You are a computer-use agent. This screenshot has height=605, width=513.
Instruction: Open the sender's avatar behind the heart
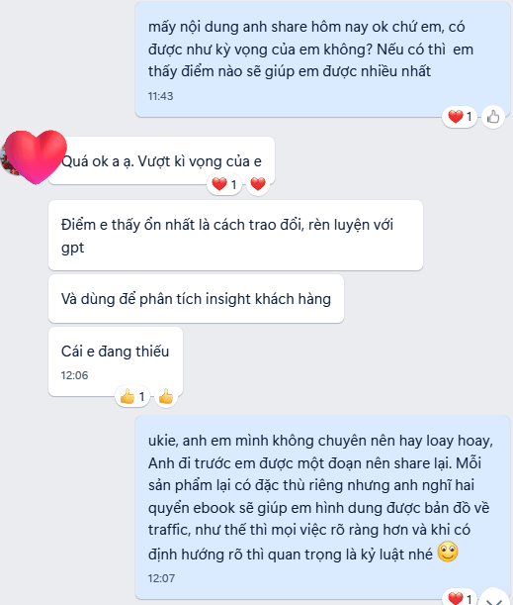[8, 158]
